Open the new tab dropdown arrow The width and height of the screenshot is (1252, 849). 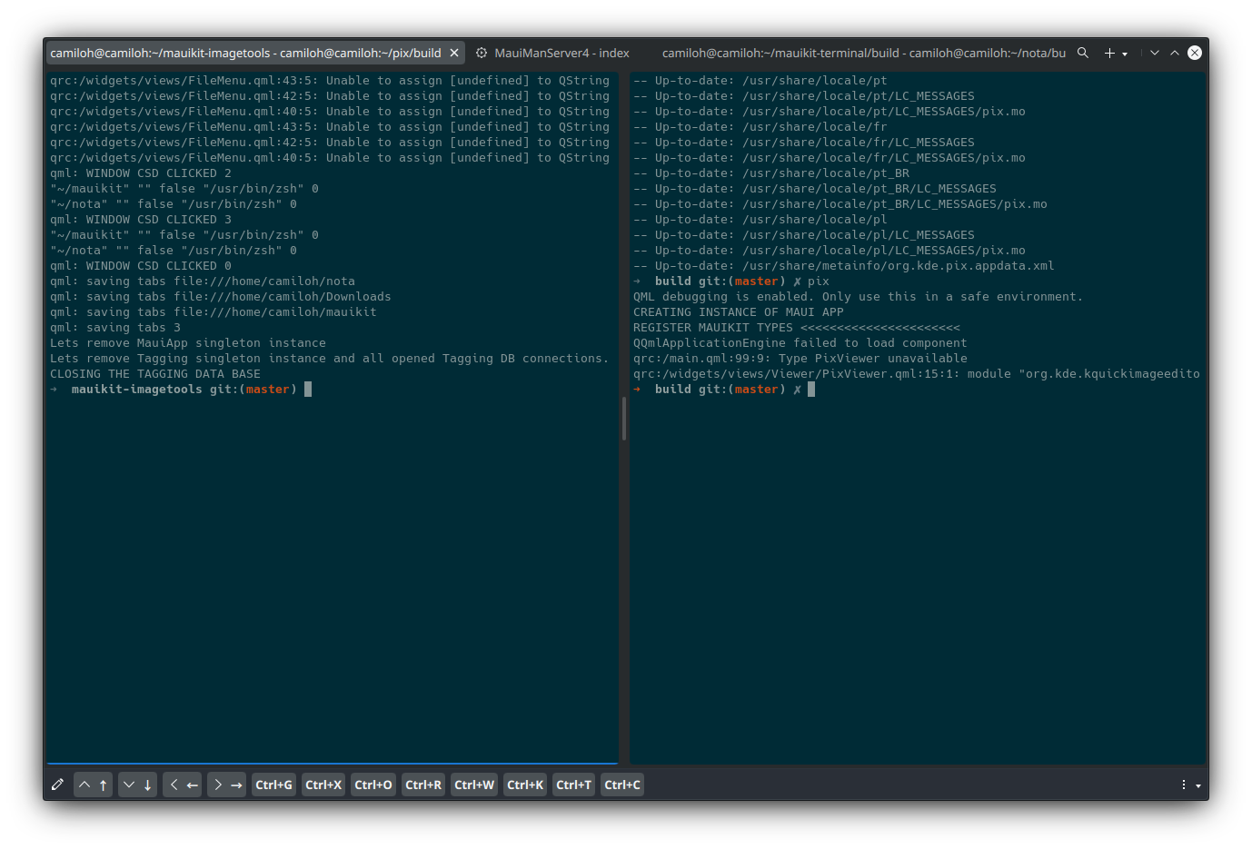click(1125, 54)
